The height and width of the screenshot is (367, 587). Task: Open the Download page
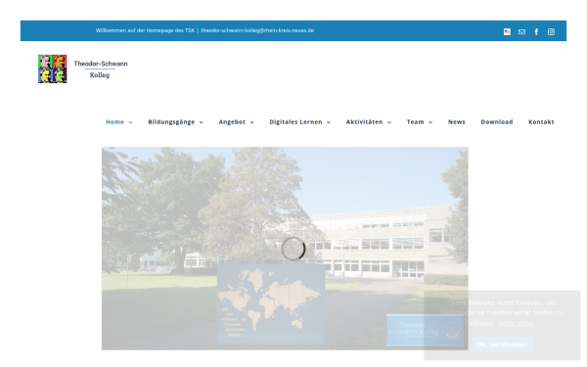pyautogui.click(x=497, y=122)
